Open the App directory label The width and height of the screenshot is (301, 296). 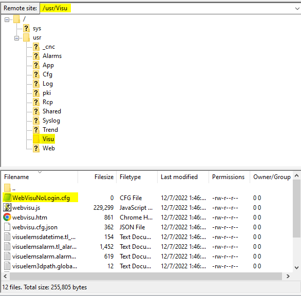pos(48,65)
